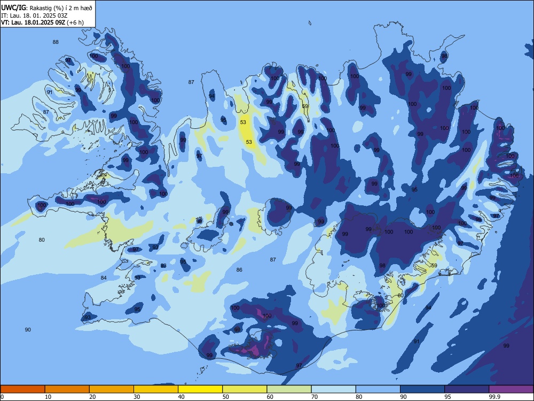Click the map humidity value '84'
Viewport: 534px width, 401px height.
click(104, 278)
